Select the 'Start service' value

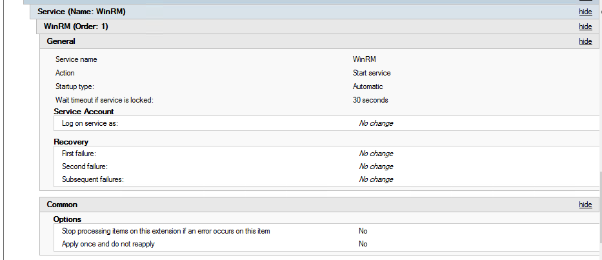coord(372,73)
